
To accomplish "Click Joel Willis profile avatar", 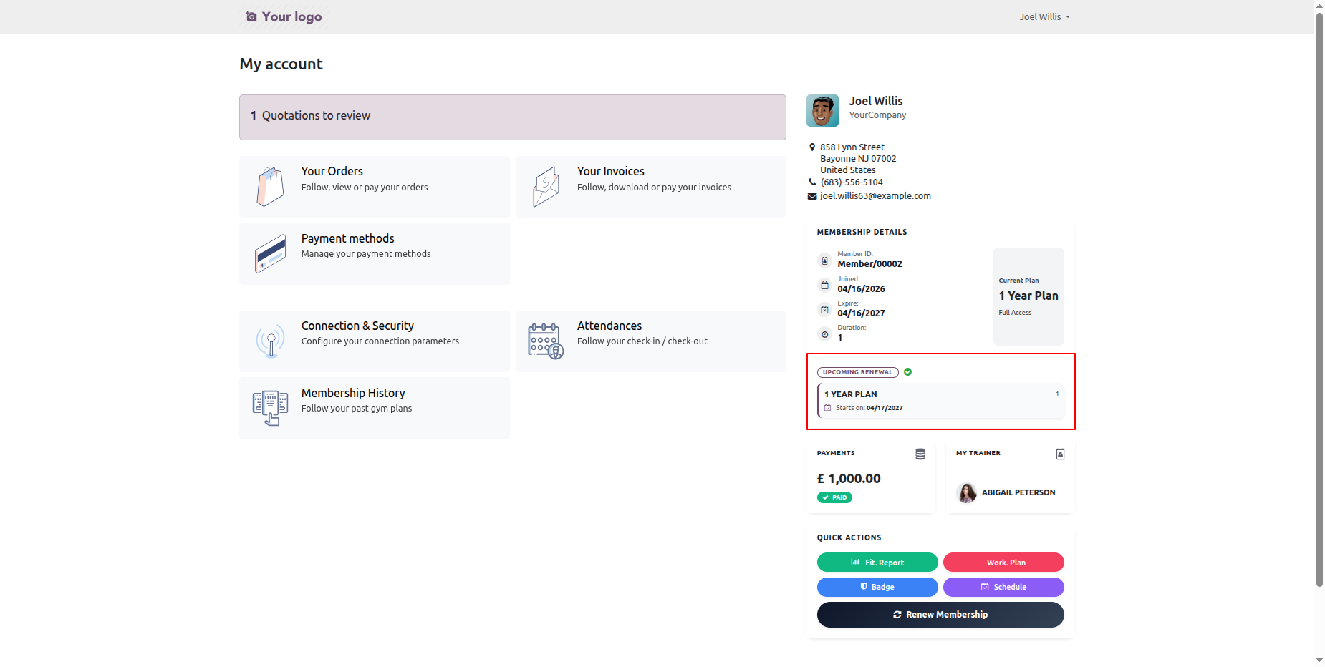I will (x=822, y=110).
